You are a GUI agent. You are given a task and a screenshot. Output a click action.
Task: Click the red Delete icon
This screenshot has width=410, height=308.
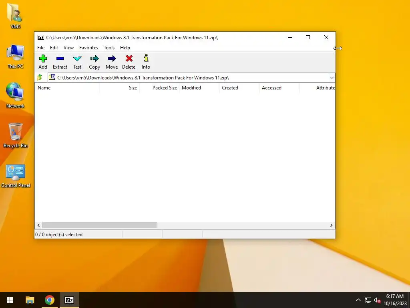point(129,59)
